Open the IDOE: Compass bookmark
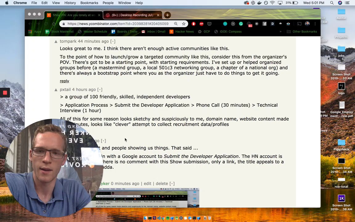The height and width of the screenshot is (222, 355). [228, 31]
